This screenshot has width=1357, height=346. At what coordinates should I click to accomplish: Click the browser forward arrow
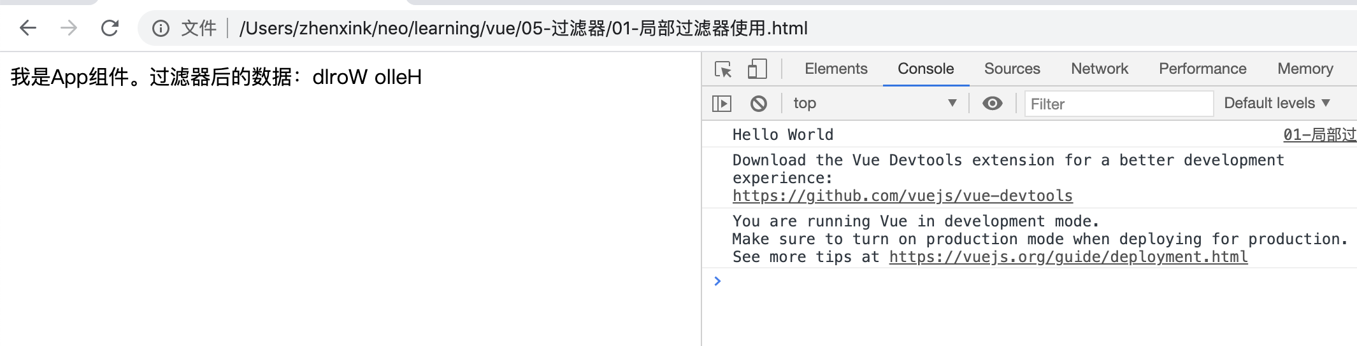click(x=69, y=28)
